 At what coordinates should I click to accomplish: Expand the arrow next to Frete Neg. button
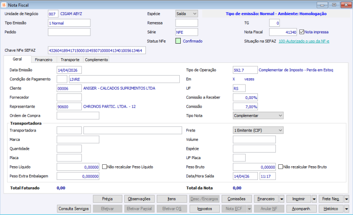click(x=346, y=199)
